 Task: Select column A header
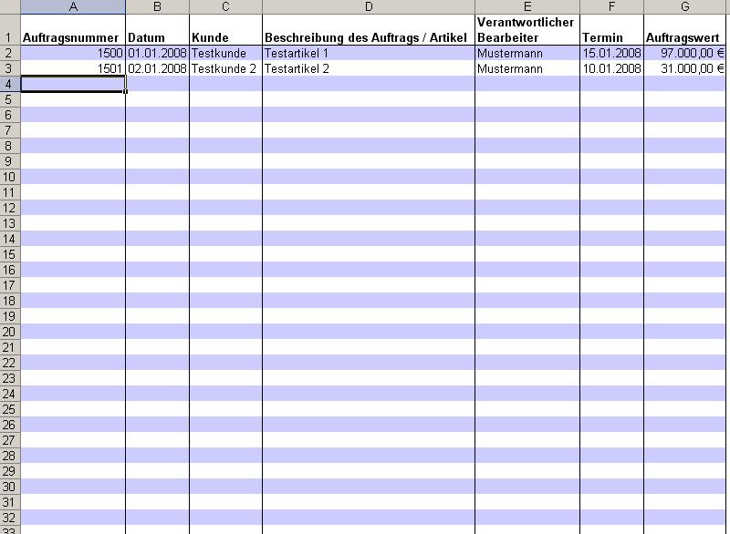[72, 6]
